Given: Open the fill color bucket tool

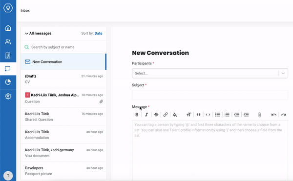Looking at the screenshot, I should (x=175, y=115).
